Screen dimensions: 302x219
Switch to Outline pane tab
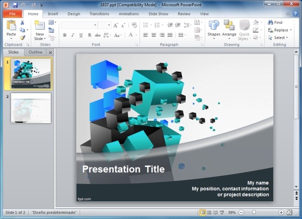(35, 52)
